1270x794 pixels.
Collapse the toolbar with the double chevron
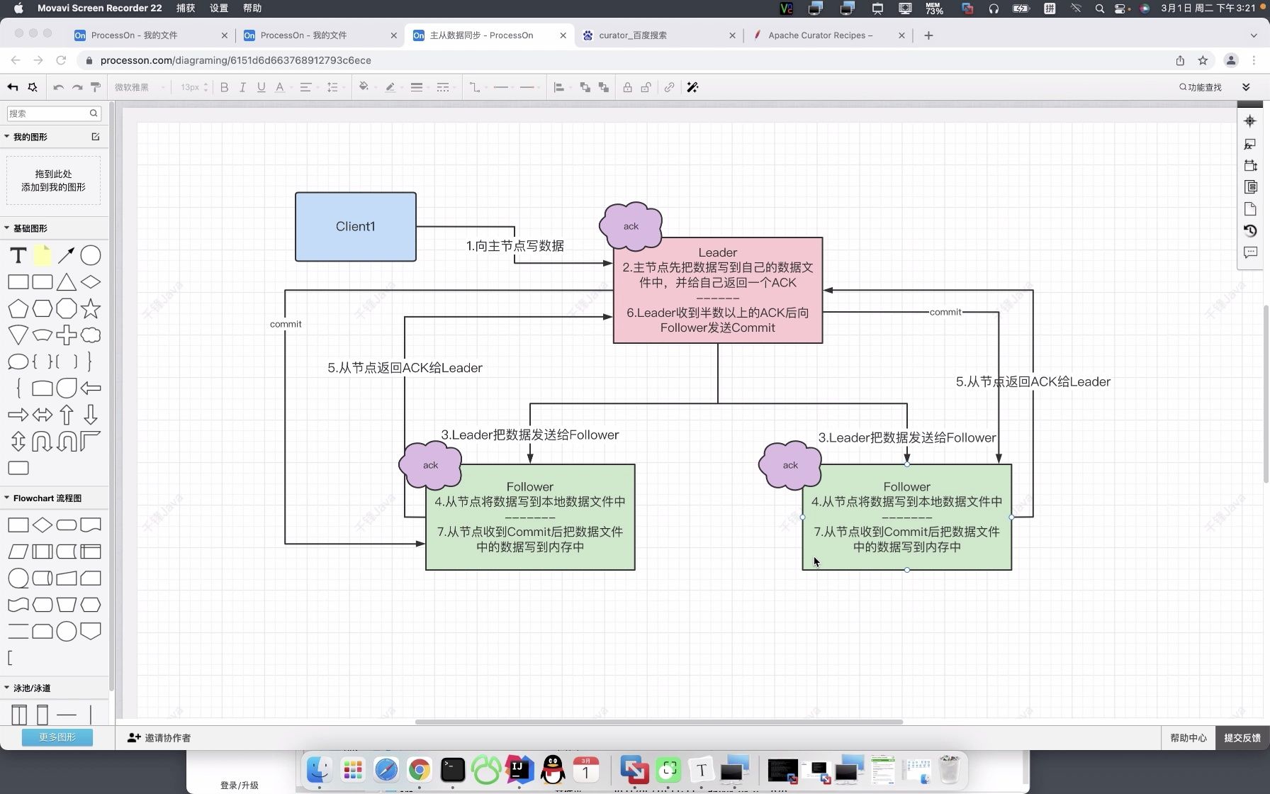[x=1246, y=87]
